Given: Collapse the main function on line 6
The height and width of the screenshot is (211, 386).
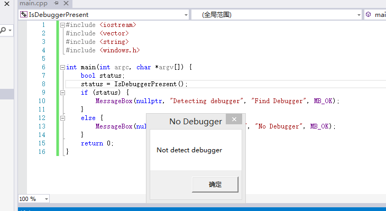Looking at the screenshot, I should click(x=62, y=67).
